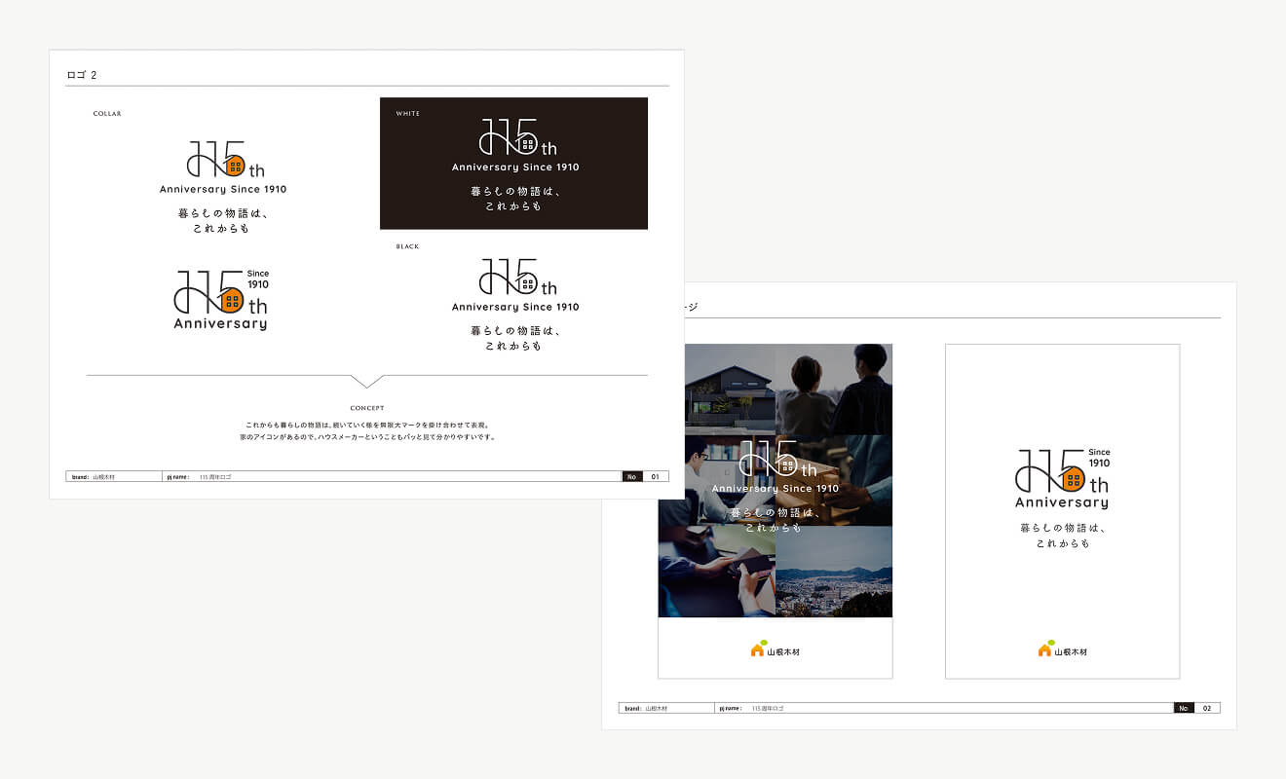Click the white 115 logo over the photo collage

pyautogui.click(x=775, y=458)
